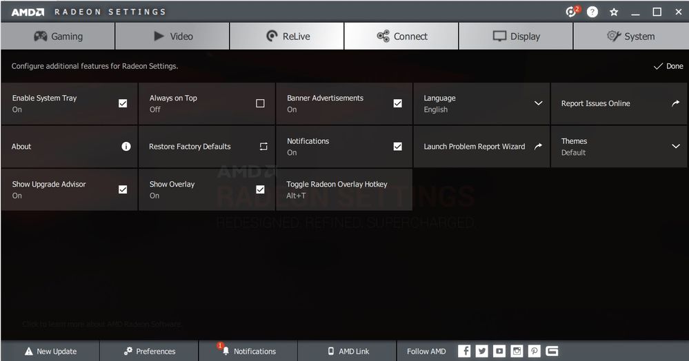Click the ReLive circular icon

point(272,36)
